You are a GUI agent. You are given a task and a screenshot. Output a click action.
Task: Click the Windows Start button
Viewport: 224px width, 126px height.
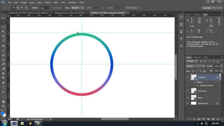pyautogui.click(x=5, y=123)
